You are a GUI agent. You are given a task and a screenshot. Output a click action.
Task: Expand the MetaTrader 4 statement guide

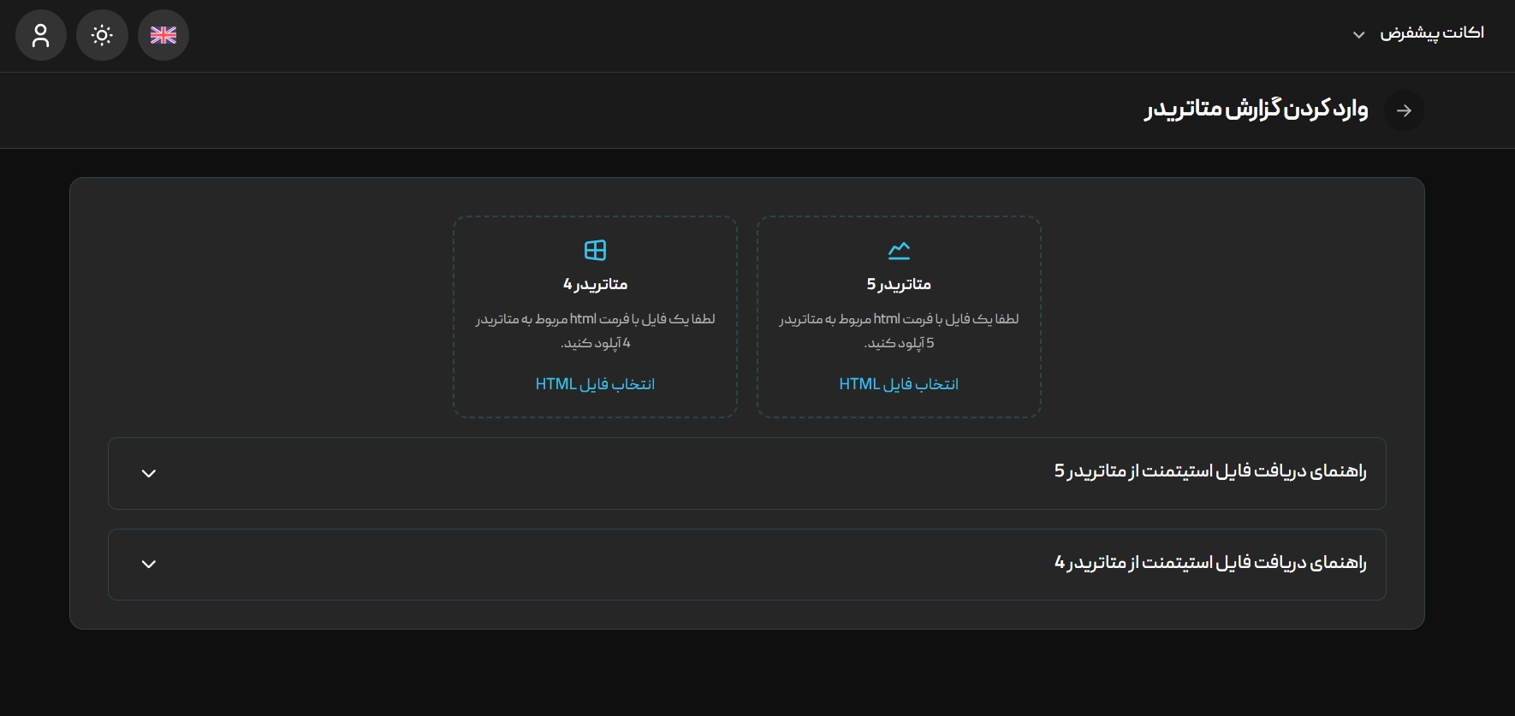tap(747, 564)
